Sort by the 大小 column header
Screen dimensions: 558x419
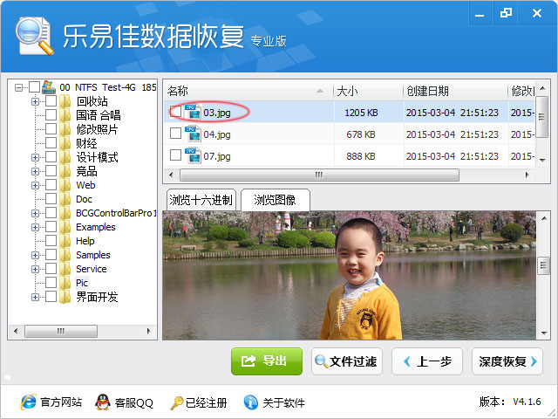[368, 91]
